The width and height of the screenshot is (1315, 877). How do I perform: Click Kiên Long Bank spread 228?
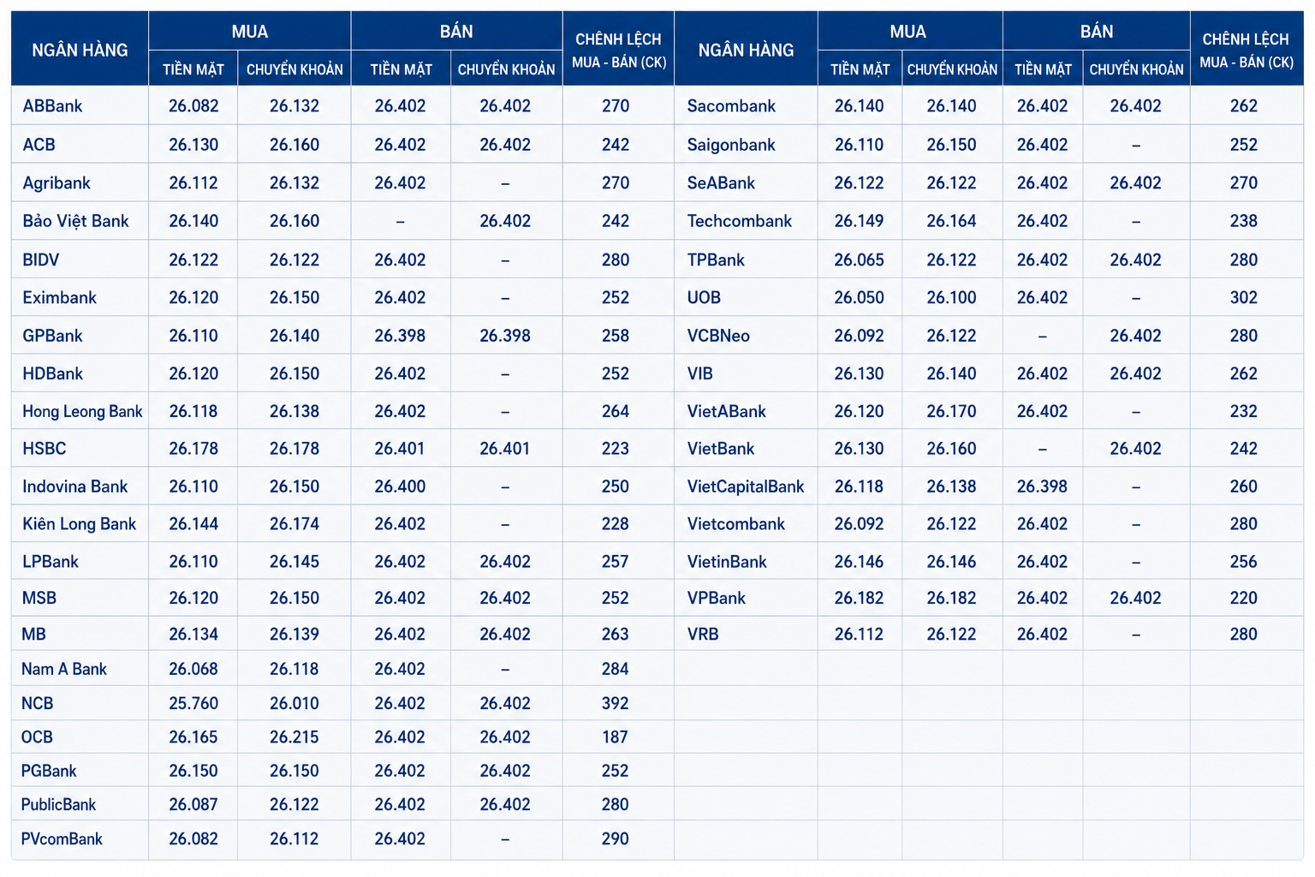616,524
